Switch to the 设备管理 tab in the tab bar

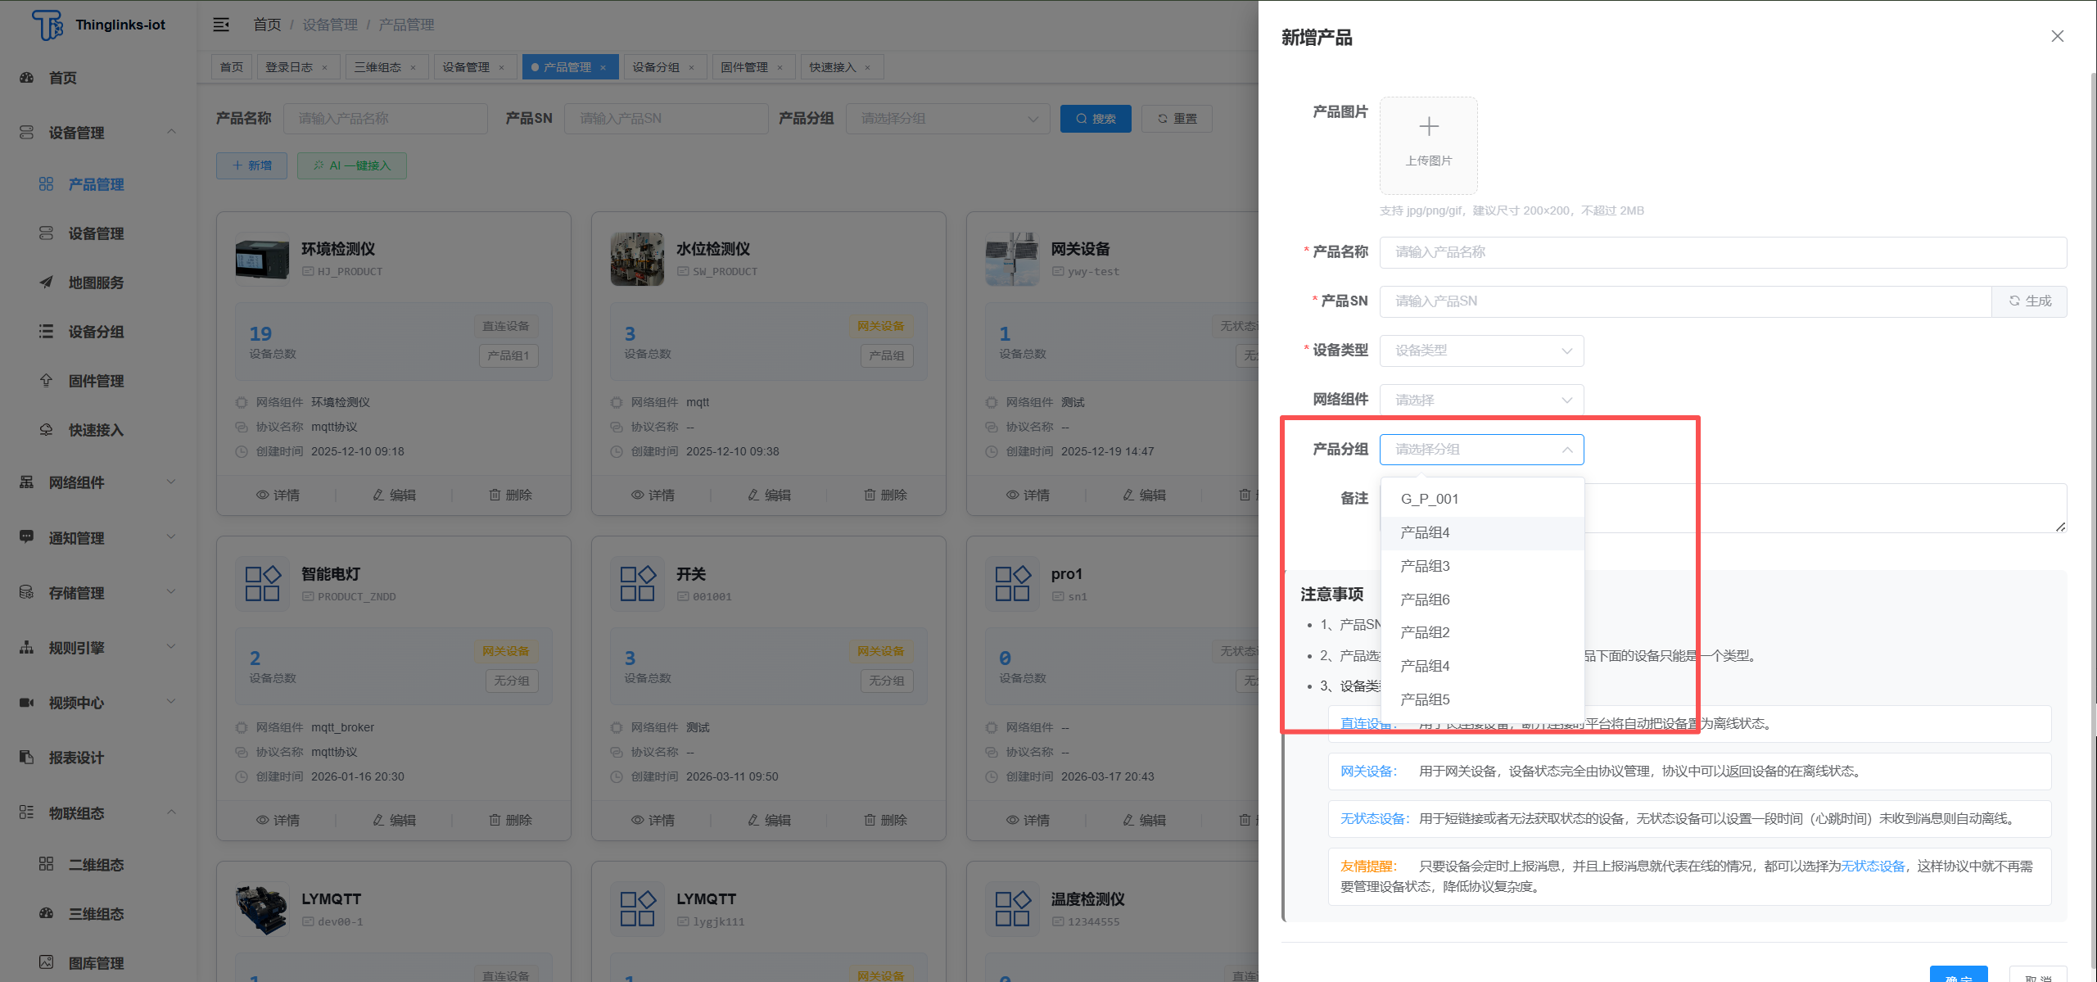(x=466, y=67)
